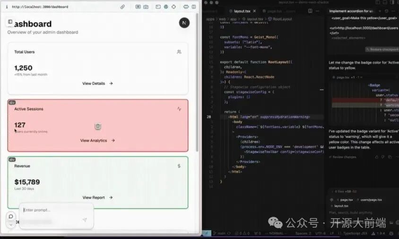Click the activity icon on Active Sessions card
This screenshot has height=239, width=399.
coord(179,109)
